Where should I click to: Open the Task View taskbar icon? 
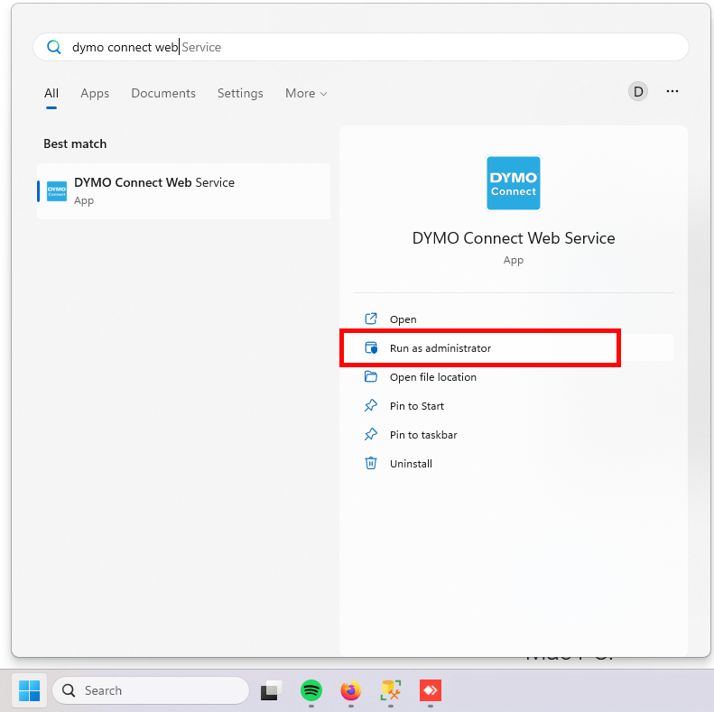[x=271, y=691]
